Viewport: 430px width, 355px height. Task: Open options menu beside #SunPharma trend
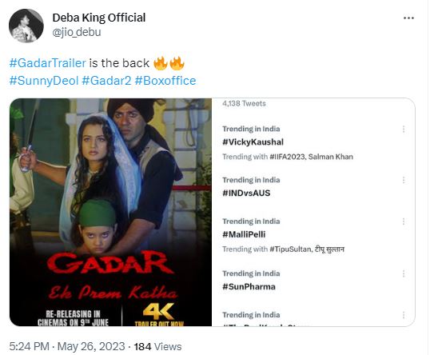coord(404,273)
